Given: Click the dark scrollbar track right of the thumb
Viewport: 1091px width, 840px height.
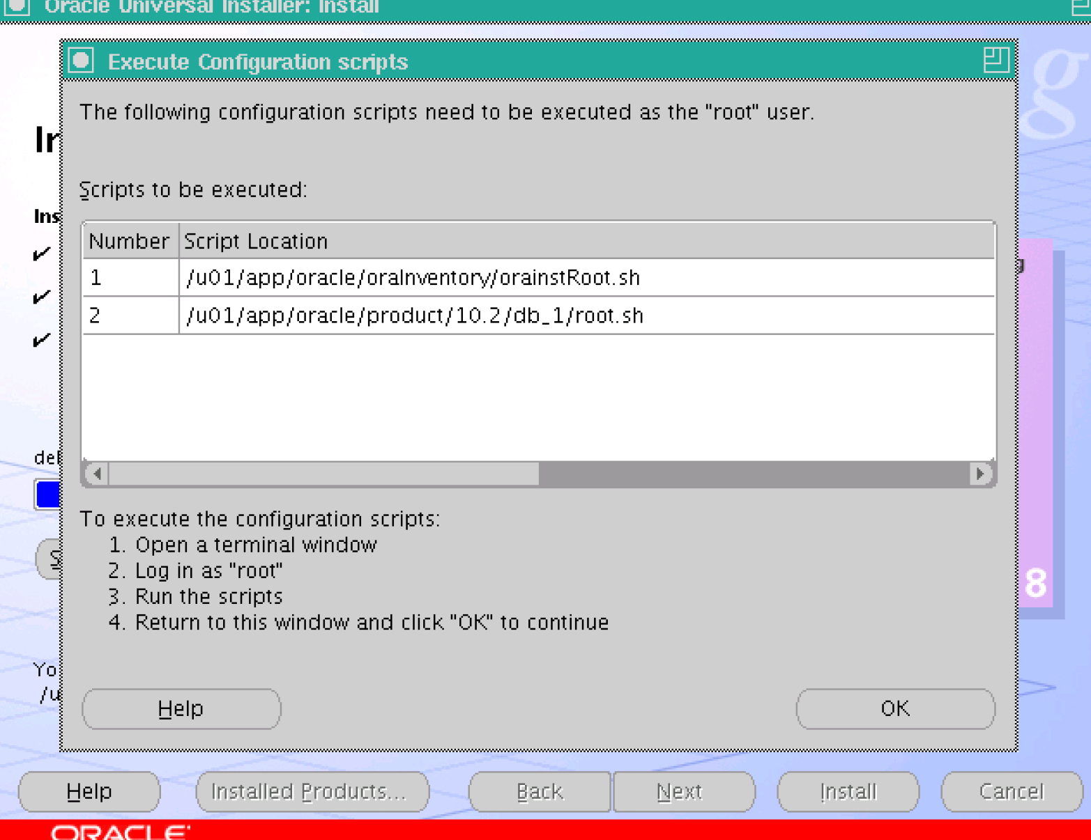Looking at the screenshot, I should [754, 474].
